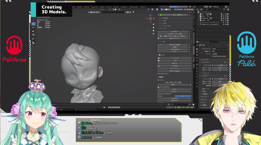Select the Move tool in viewport toolbar
The width and height of the screenshot is (261, 145).
[x=33, y=24]
